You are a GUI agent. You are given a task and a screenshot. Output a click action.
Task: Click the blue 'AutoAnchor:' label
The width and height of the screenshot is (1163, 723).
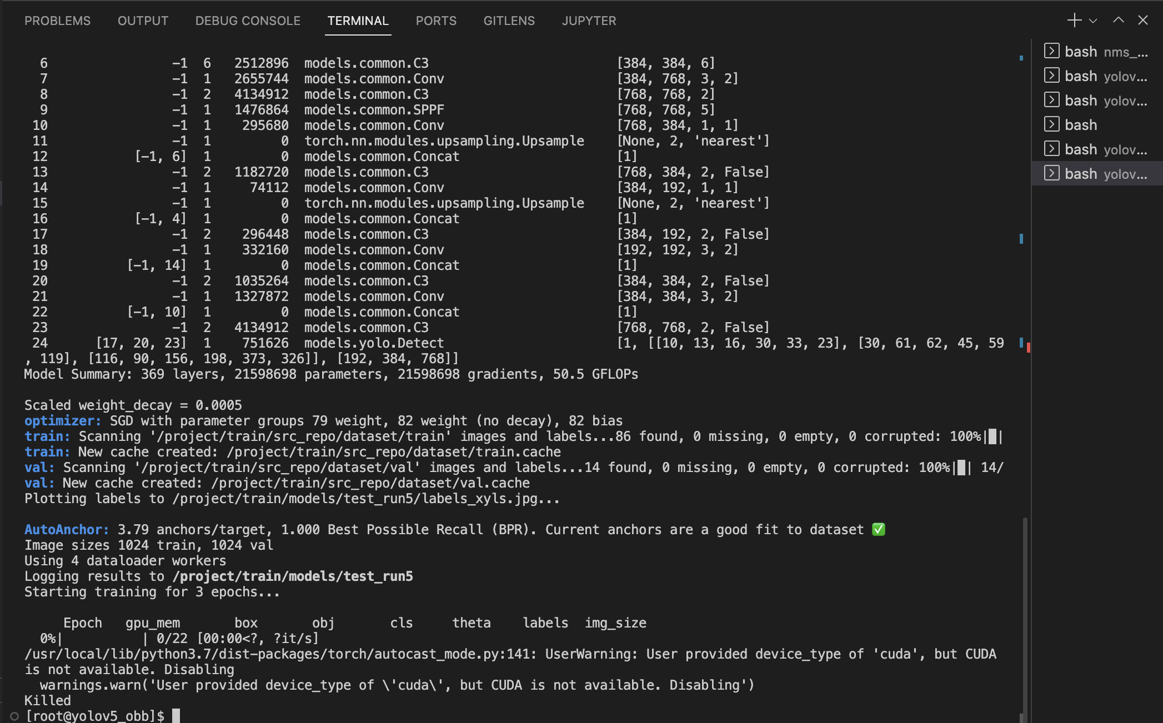click(x=67, y=530)
